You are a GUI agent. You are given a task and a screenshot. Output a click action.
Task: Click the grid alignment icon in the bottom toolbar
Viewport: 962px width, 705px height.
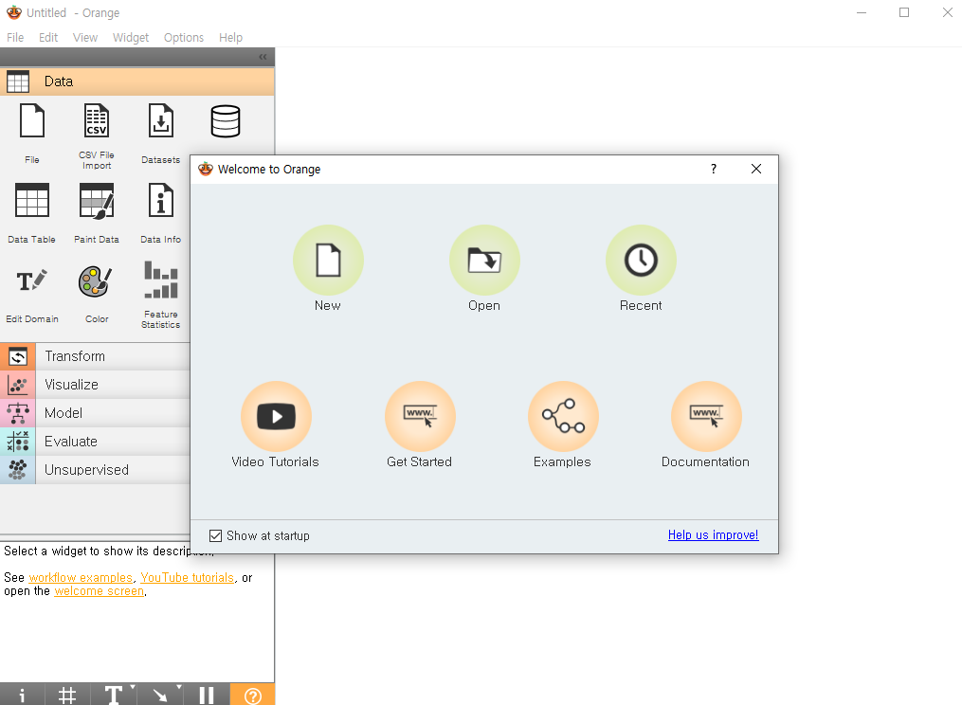[67, 695]
